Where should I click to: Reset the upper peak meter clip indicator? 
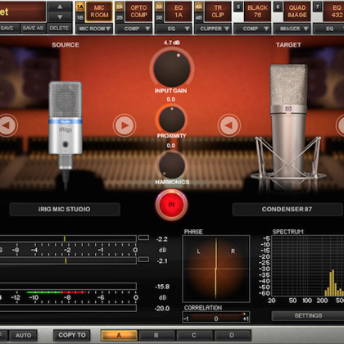click(143, 238)
